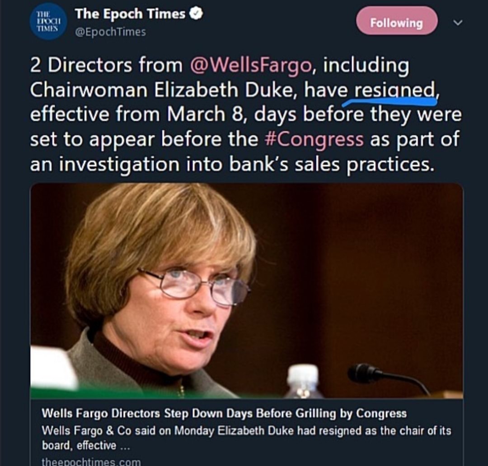Open The Epoch Times profile avatar
This screenshot has width=488, height=466.
[x=50, y=21]
